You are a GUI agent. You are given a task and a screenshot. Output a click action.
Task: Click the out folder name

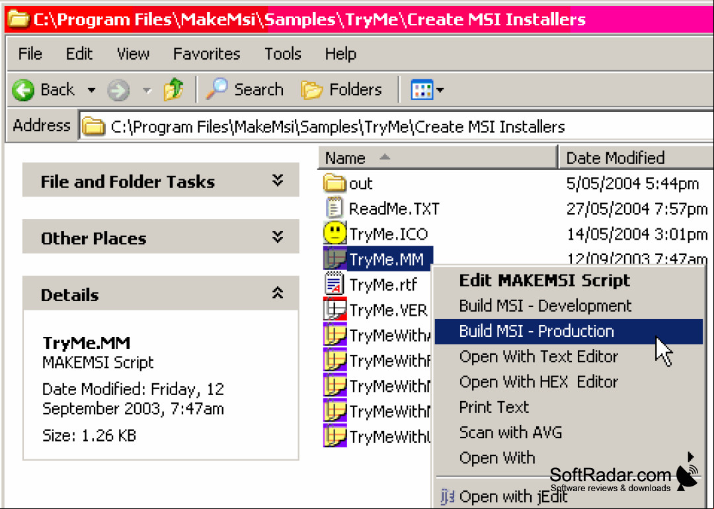(361, 184)
